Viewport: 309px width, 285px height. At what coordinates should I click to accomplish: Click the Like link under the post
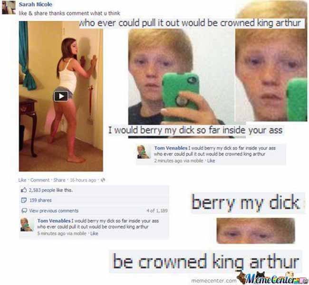pos(22,180)
